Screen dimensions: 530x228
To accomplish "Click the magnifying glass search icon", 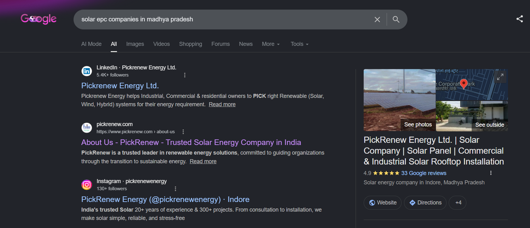I will coord(396,20).
